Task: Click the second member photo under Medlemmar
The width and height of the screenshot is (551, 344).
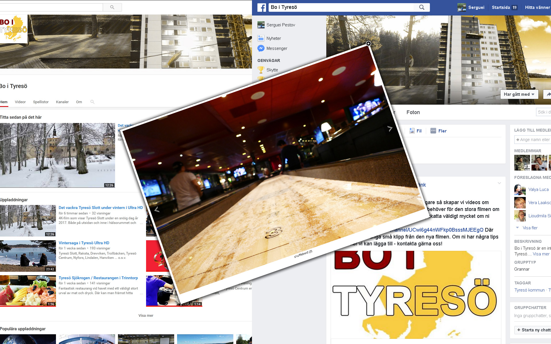Action: click(539, 163)
